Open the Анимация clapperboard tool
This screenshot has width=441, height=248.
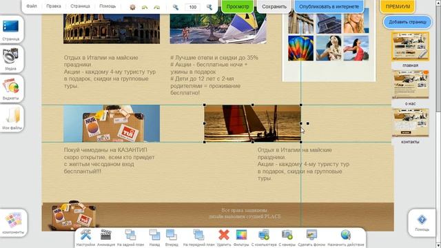coord(106,238)
